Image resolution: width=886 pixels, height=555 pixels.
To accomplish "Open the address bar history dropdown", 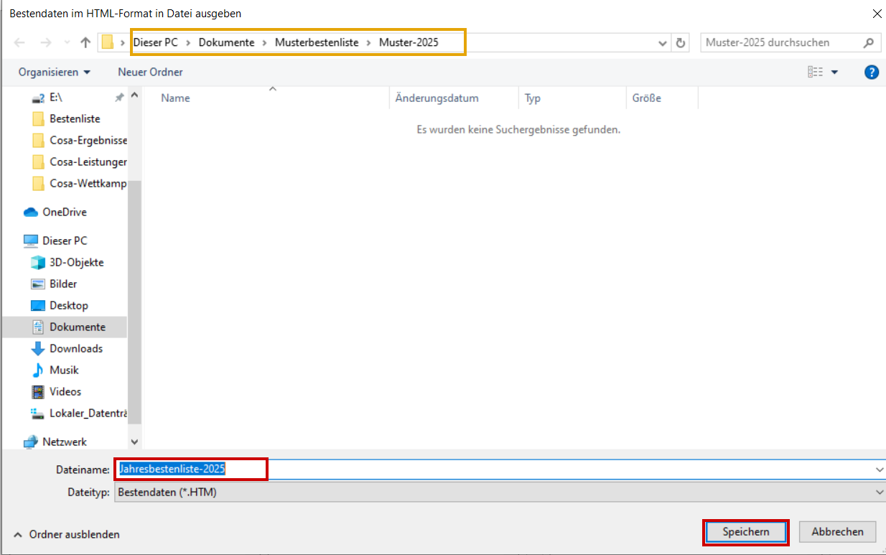I will [x=663, y=42].
